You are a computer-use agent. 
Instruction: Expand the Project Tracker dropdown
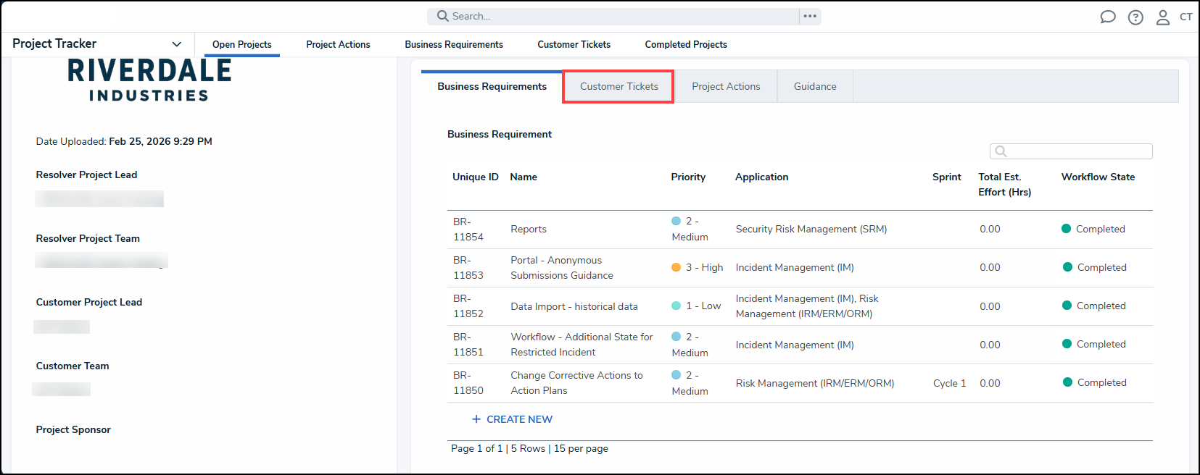(176, 44)
